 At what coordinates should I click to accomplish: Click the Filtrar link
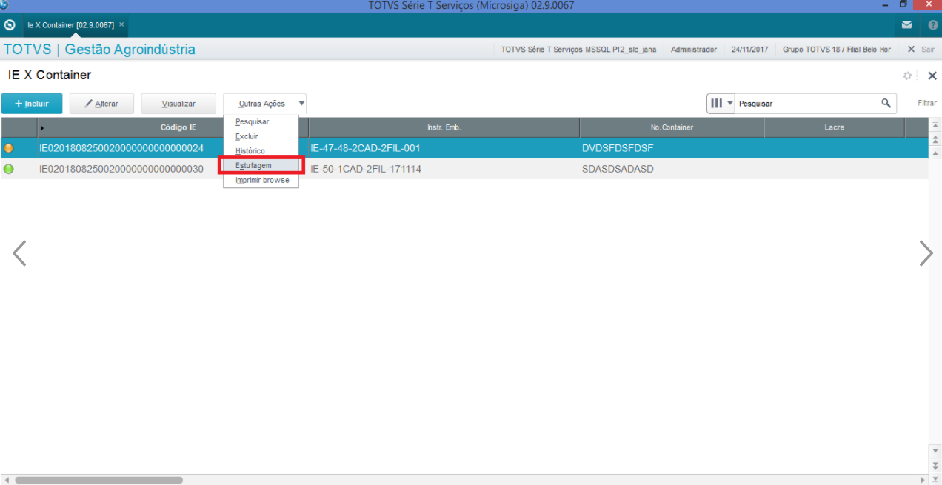click(927, 104)
